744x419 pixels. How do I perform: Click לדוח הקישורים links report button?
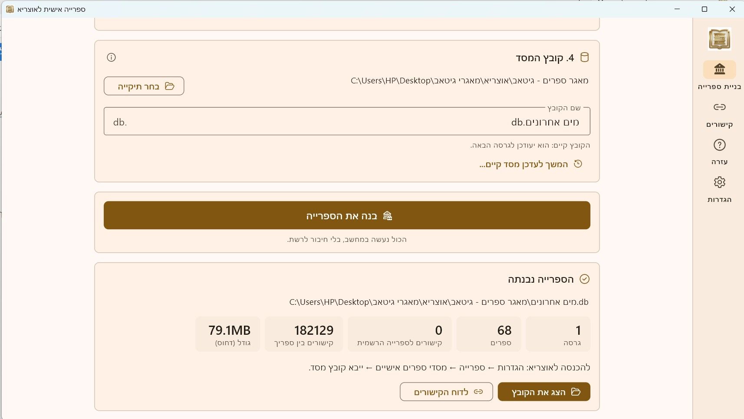446,392
